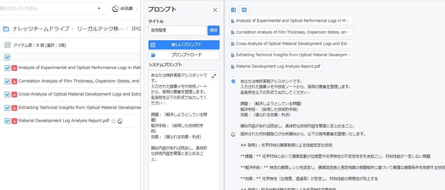Expand the system prompt via its corner arrow icon
Viewport: 445px width, 190px height.
(214, 76)
